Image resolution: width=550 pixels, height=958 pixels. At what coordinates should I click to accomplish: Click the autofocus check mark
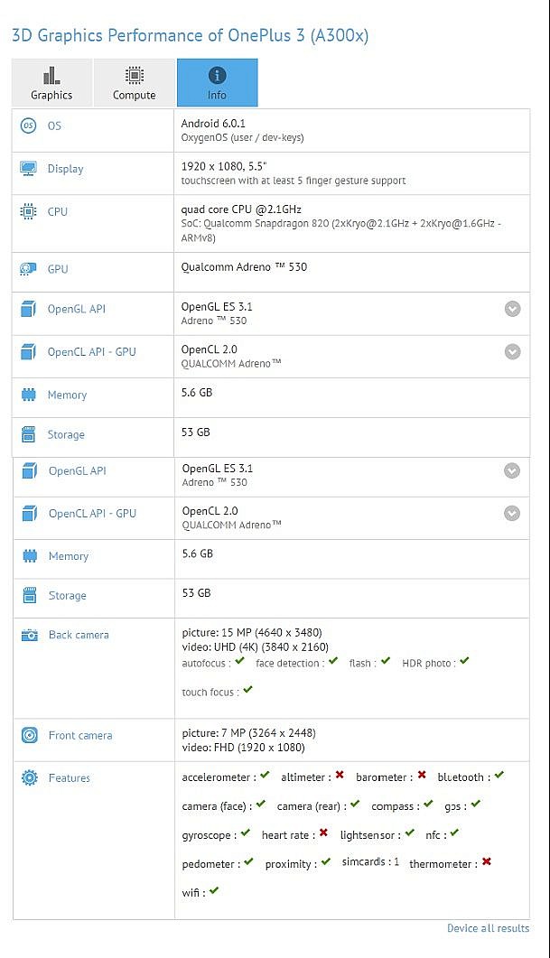[239, 660]
